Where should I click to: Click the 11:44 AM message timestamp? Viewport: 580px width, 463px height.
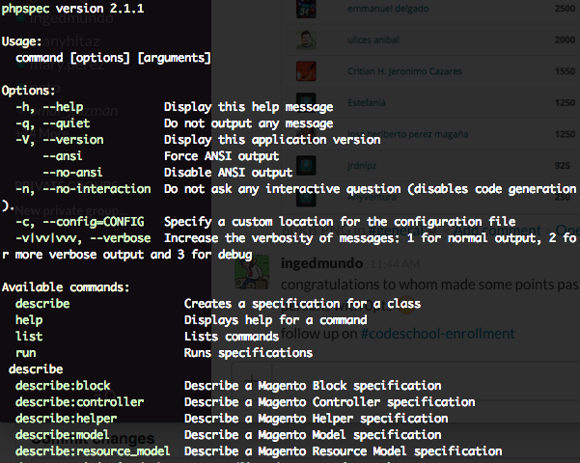click(395, 264)
